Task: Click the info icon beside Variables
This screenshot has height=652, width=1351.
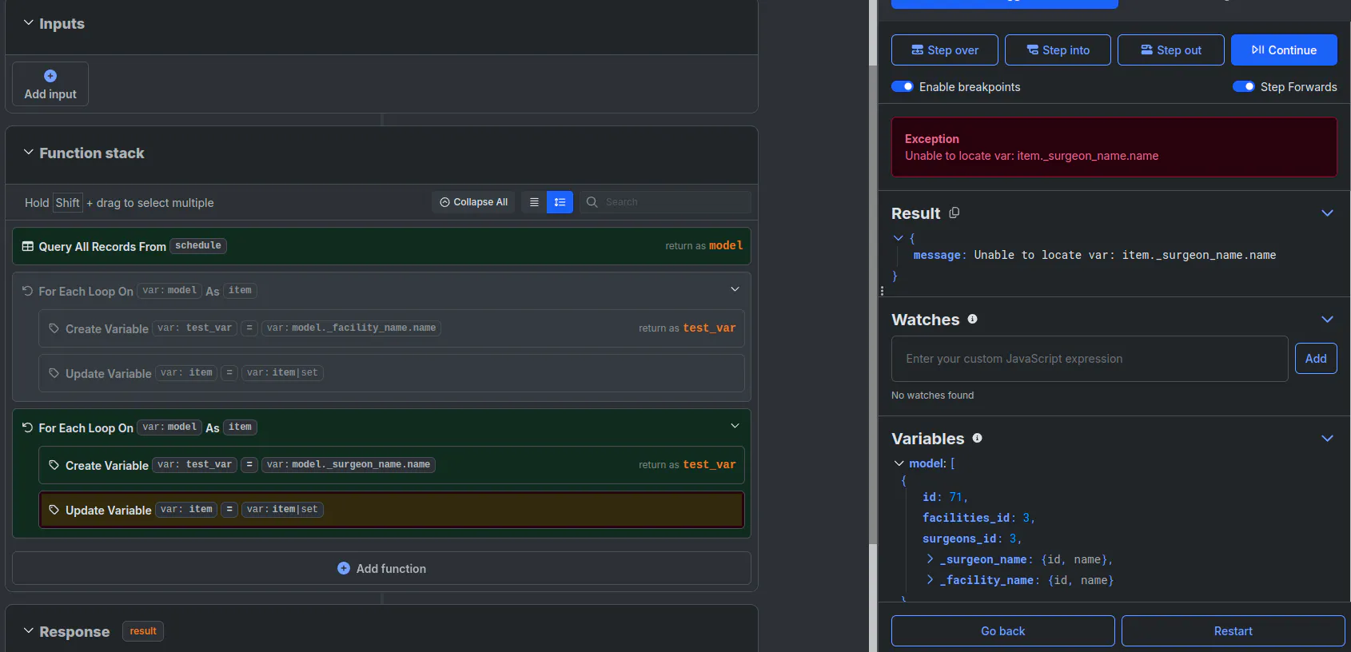Action: (977, 438)
